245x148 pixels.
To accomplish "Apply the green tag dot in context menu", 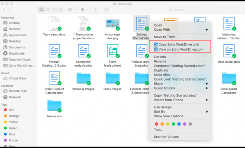I will [173, 124].
